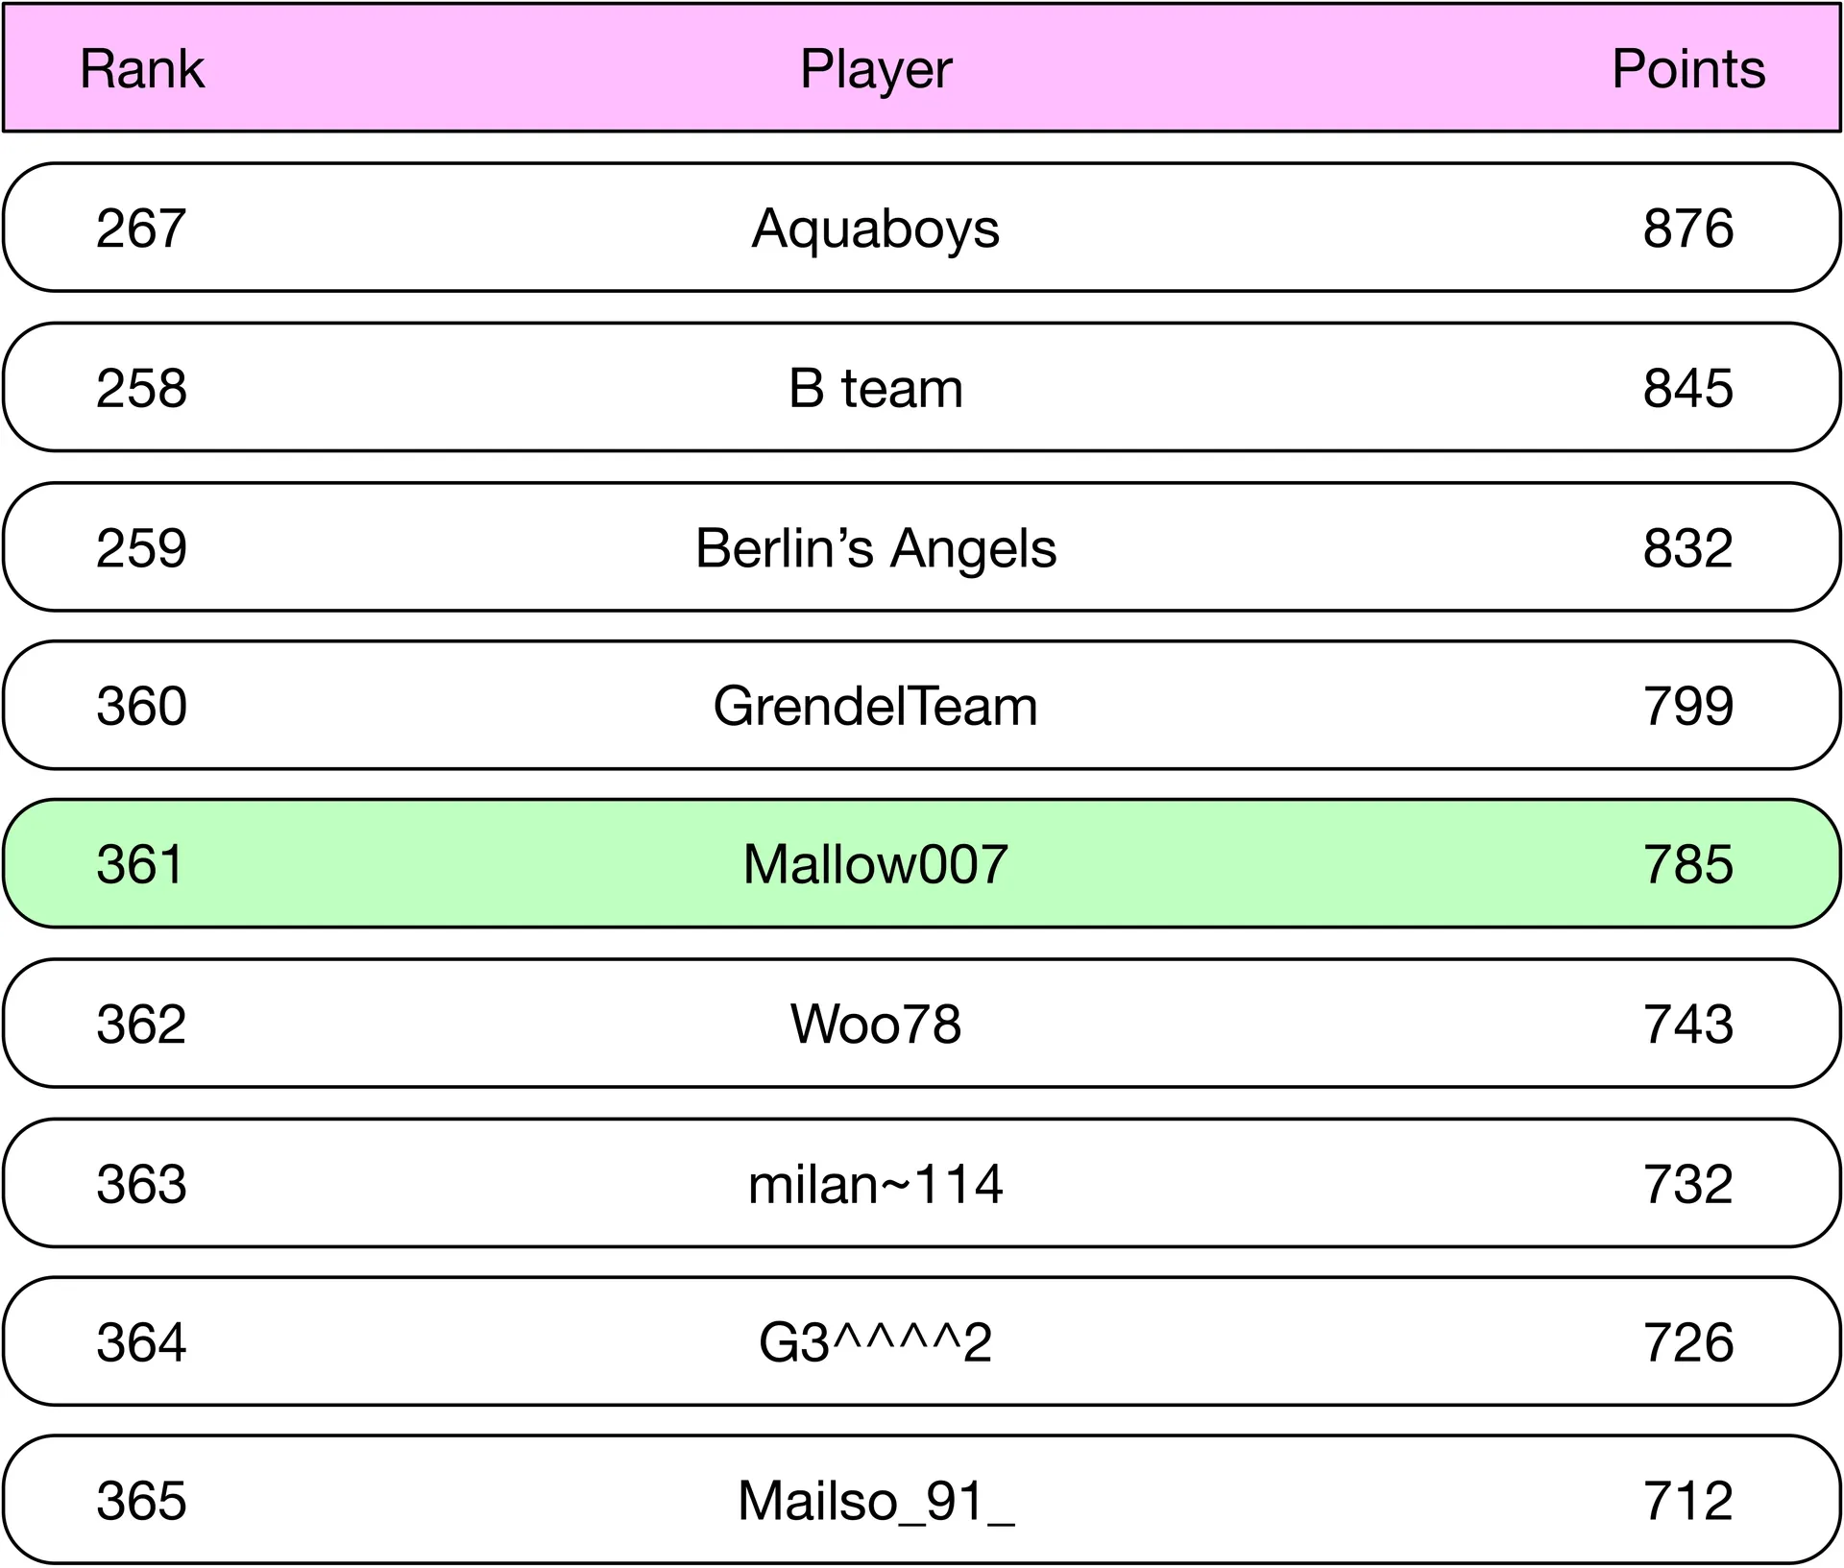This screenshot has width=1844, height=1568.
Task: Click rank number 365
Action: click(141, 1500)
